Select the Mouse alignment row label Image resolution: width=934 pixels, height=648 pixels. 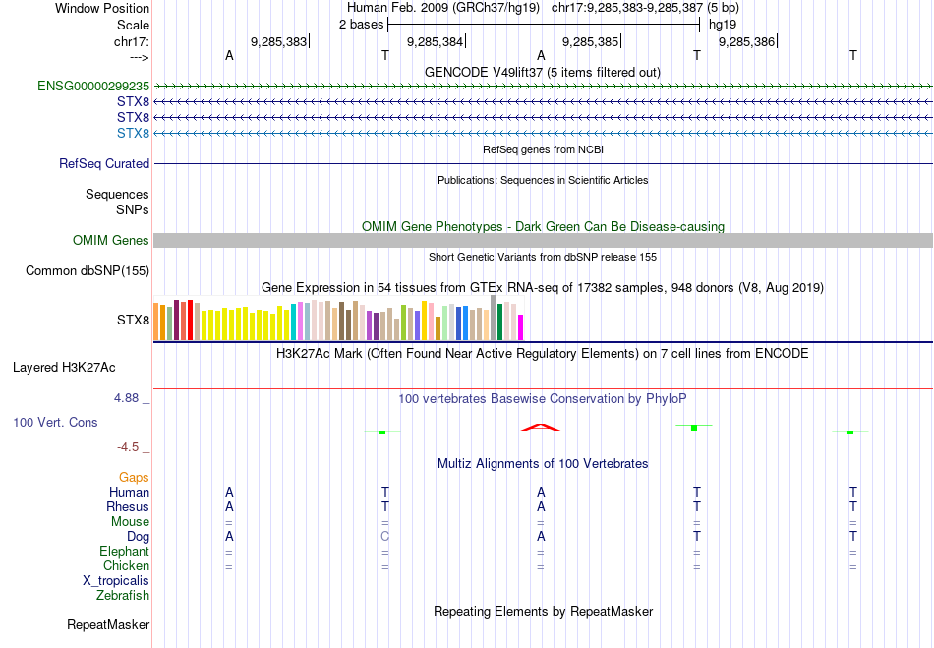130,522
